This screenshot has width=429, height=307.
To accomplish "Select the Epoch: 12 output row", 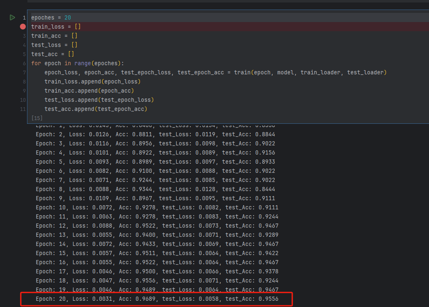I will [157, 226].
